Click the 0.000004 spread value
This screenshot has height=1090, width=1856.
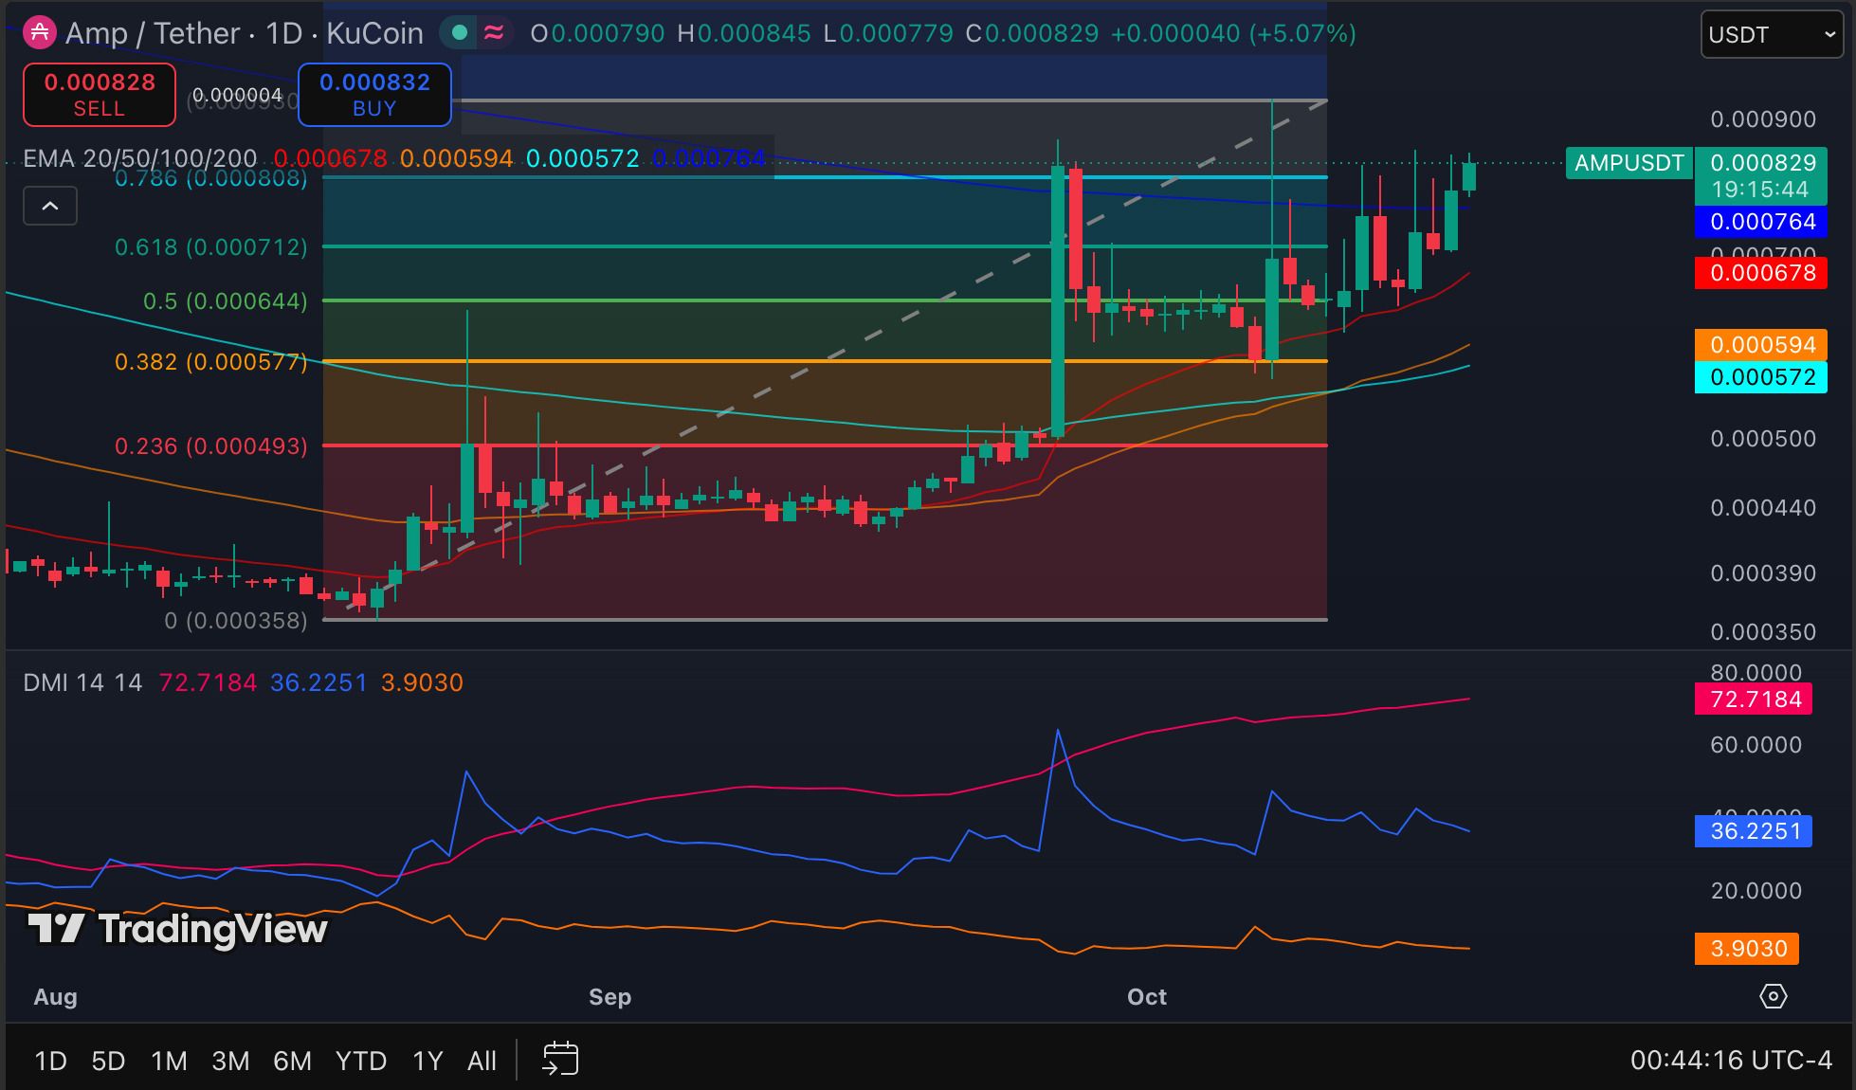[x=237, y=95]
